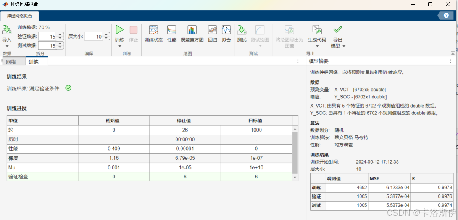Click the 导出模型 green checkmark icon
Viewport: 458px width, 220px height.
tap(338, 29)
